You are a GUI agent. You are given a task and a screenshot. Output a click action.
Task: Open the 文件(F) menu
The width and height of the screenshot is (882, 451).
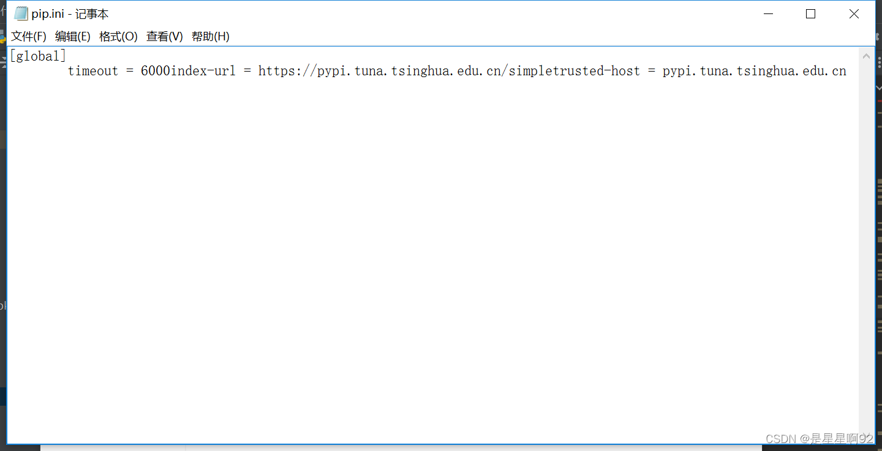(x=29, y=37)
